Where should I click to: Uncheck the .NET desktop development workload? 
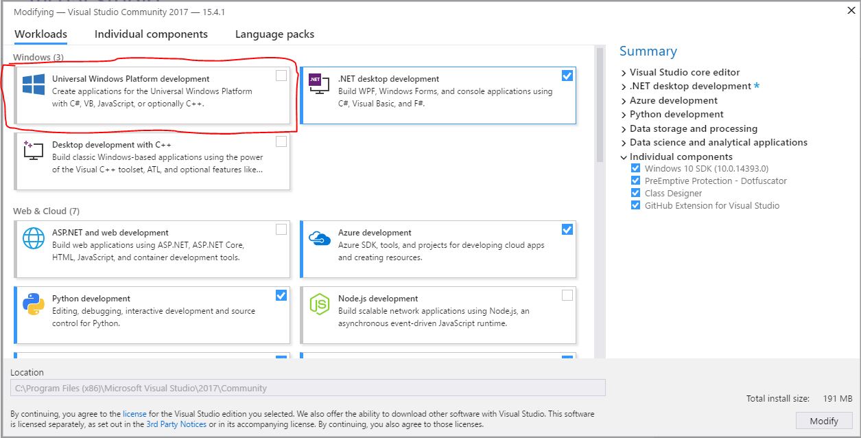pyautogui.click(x=567, y=76)
